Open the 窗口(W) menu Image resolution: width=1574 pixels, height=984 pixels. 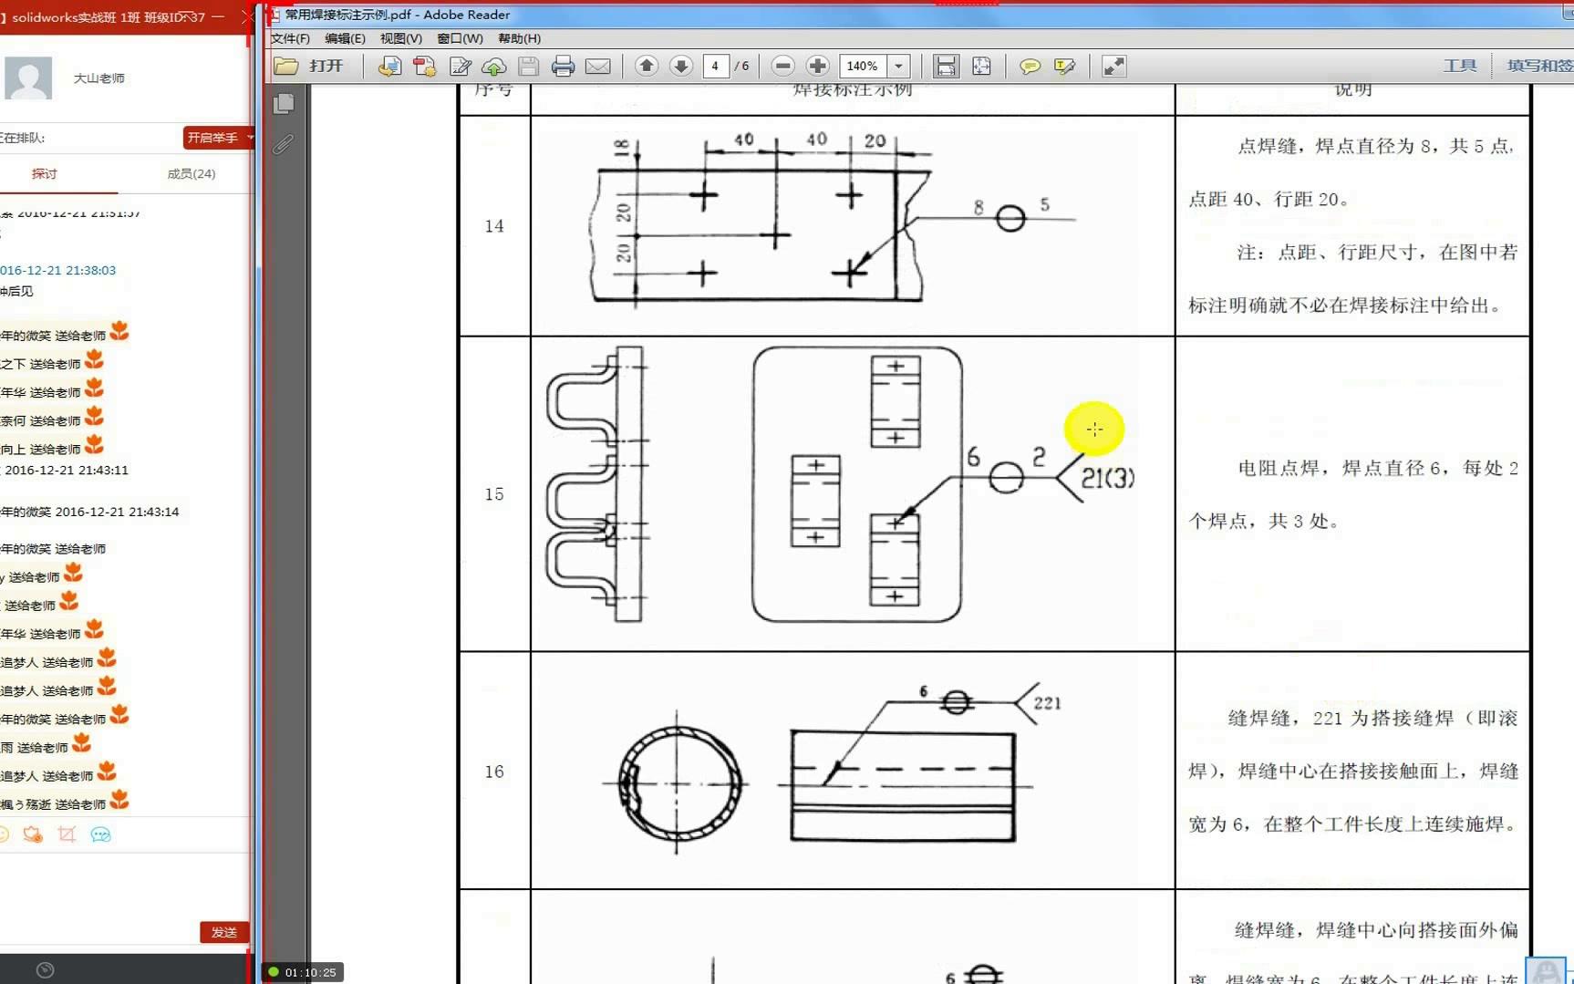(x=460, y=38)
